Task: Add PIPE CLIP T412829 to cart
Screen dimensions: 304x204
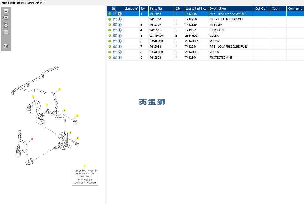Action: point(115,25)
